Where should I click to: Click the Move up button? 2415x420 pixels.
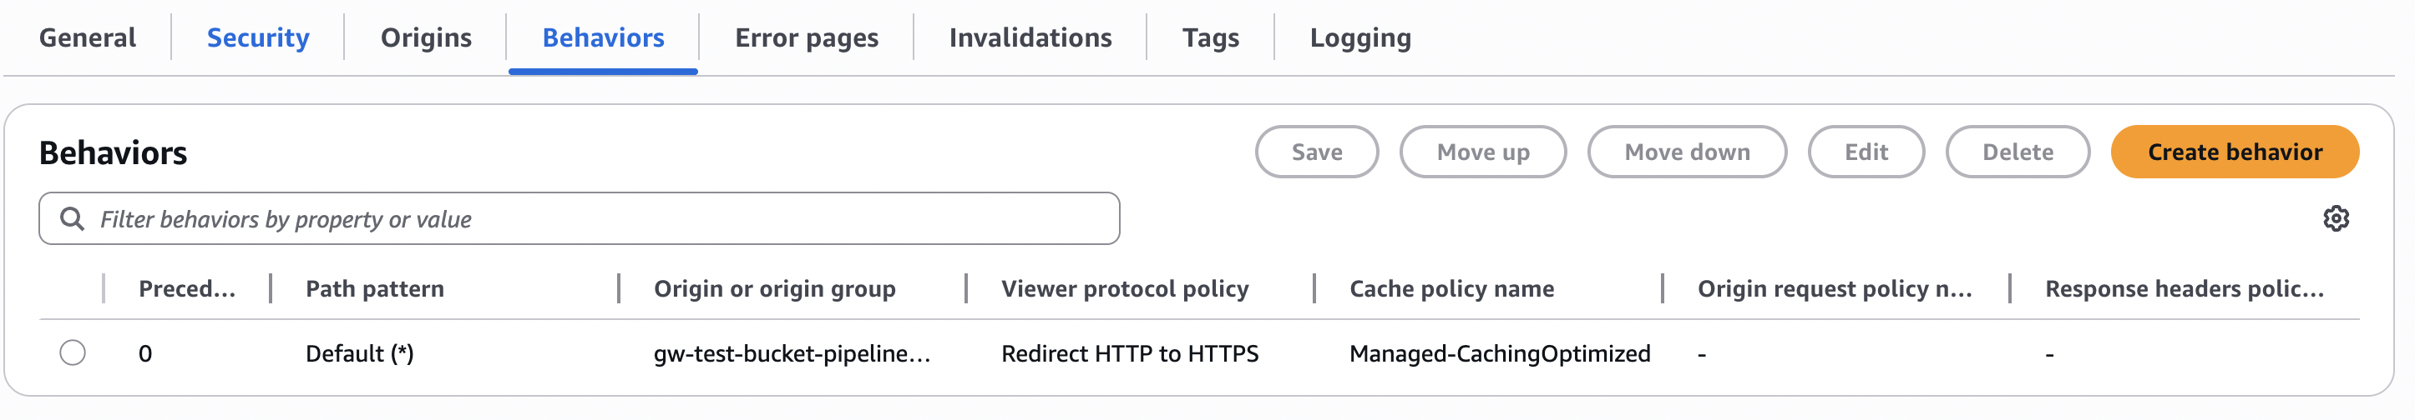(1482, 152)
